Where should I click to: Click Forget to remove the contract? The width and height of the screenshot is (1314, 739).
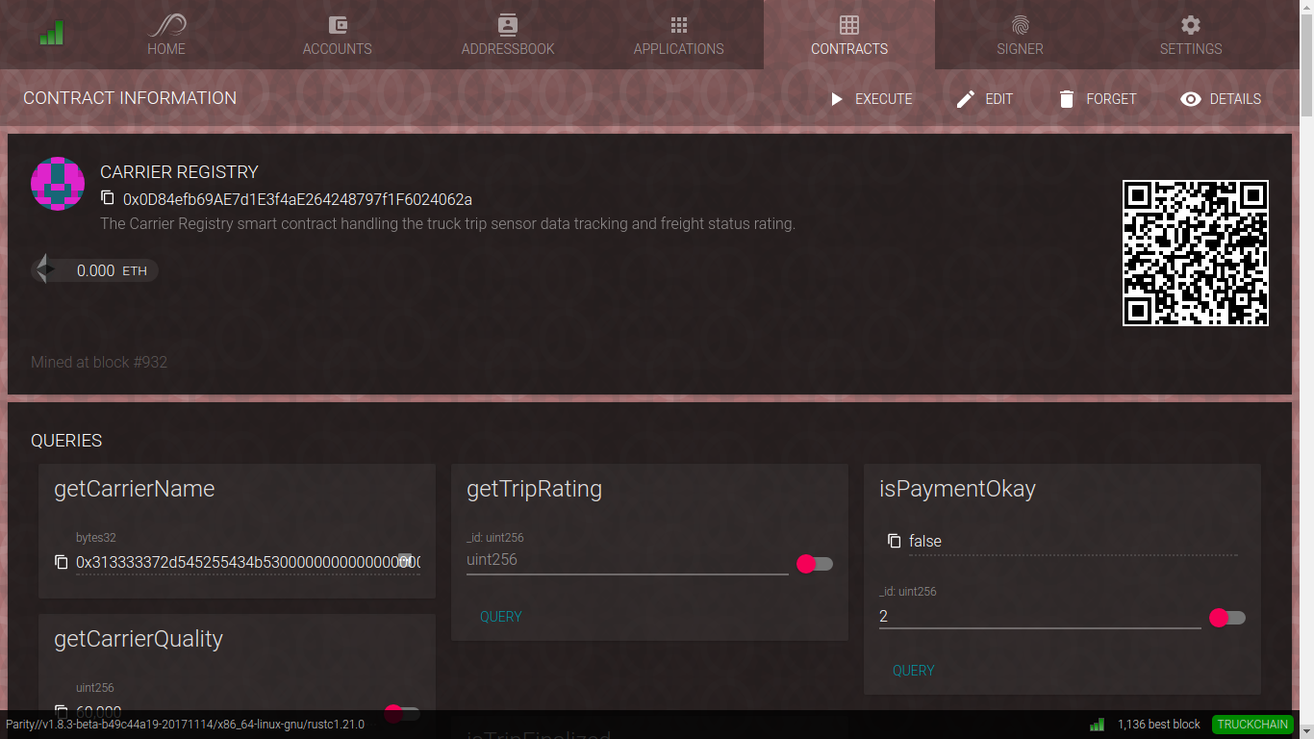1098,99
